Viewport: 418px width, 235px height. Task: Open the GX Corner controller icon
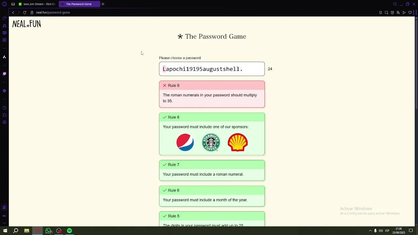(x=13, y=4)
